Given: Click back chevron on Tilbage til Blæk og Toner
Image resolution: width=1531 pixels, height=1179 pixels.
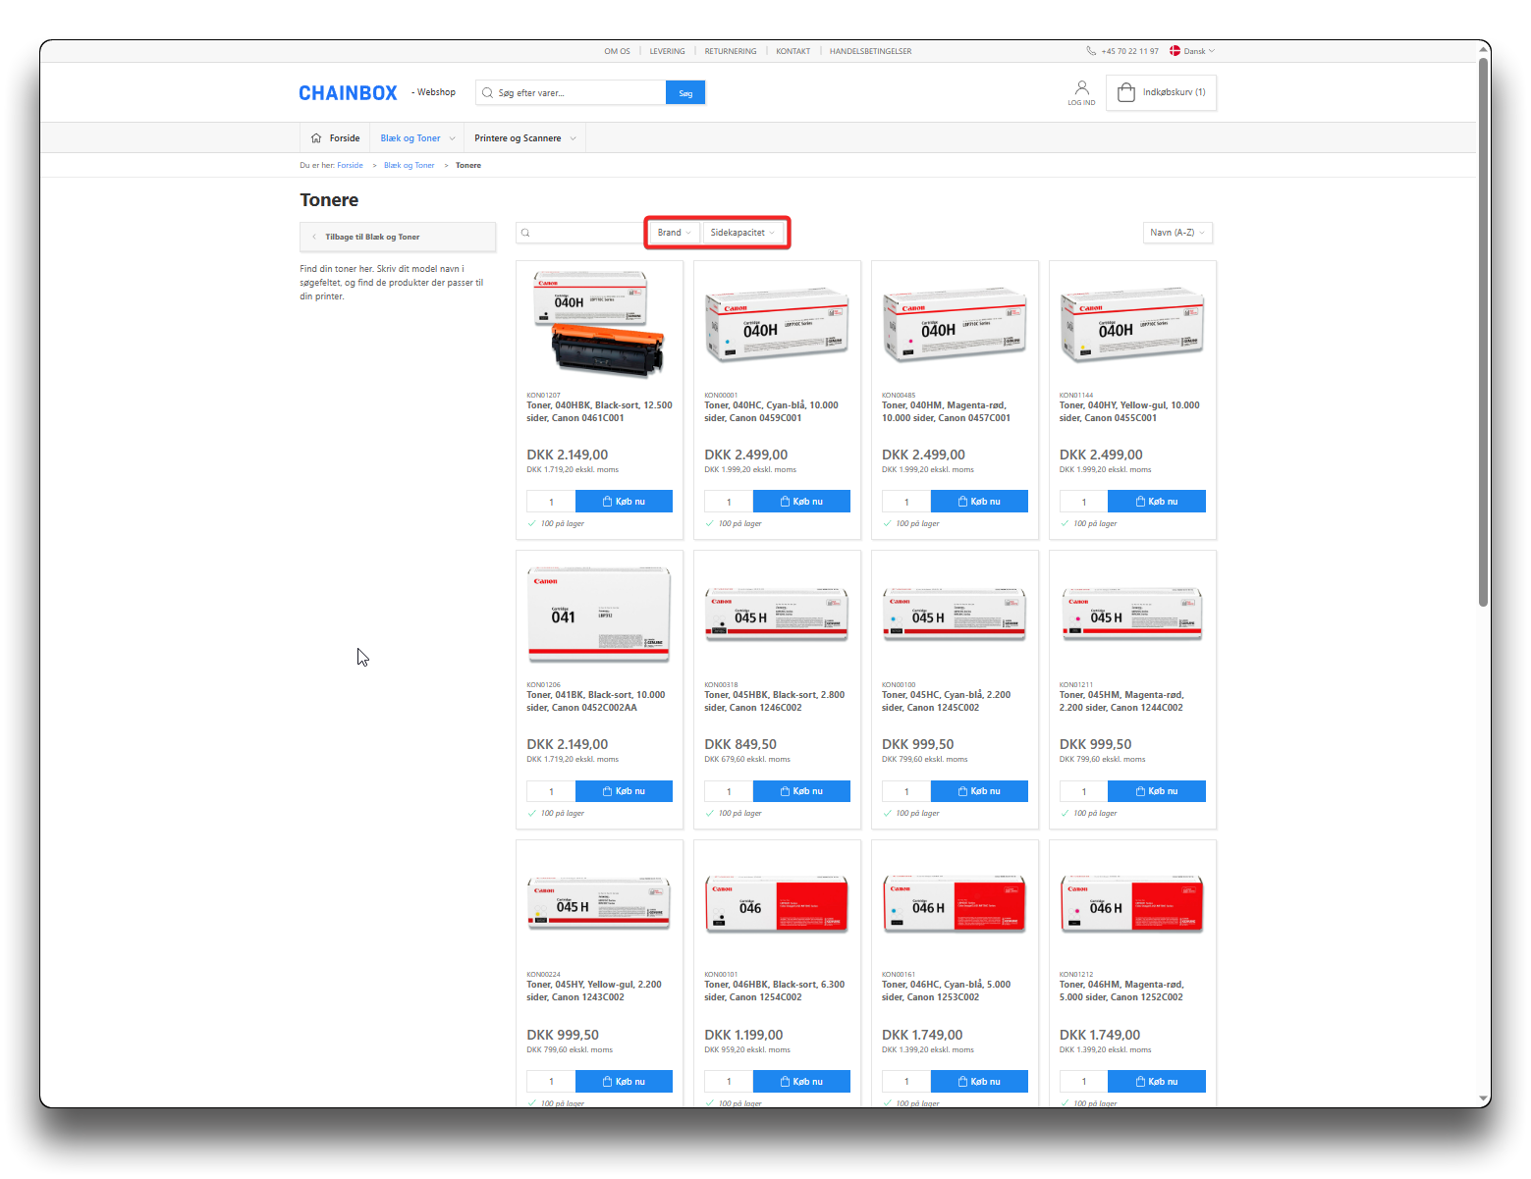Looking at the screenshot, I should tap(314, 237).
